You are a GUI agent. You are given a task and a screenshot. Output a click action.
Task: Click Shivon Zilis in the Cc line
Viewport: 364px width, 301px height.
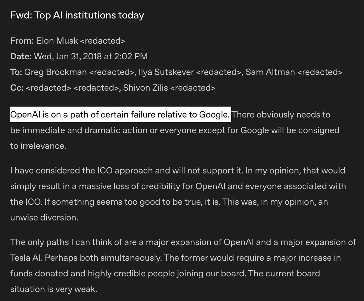145,88
